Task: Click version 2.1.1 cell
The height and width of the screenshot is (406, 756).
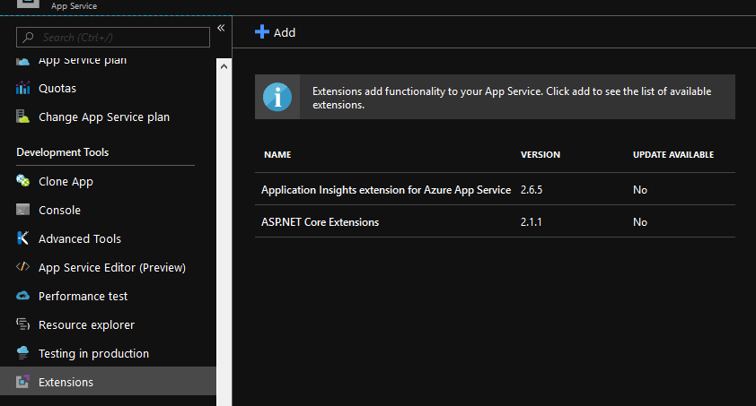Action: point(531,222)
